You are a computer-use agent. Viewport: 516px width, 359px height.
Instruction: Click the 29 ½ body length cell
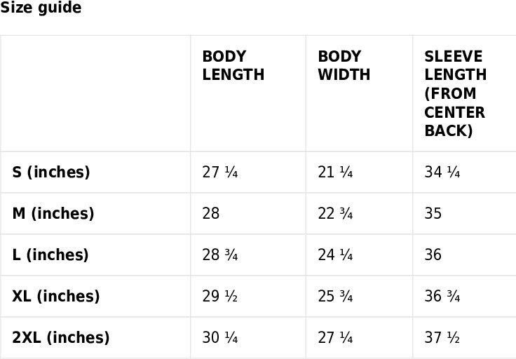220,296
